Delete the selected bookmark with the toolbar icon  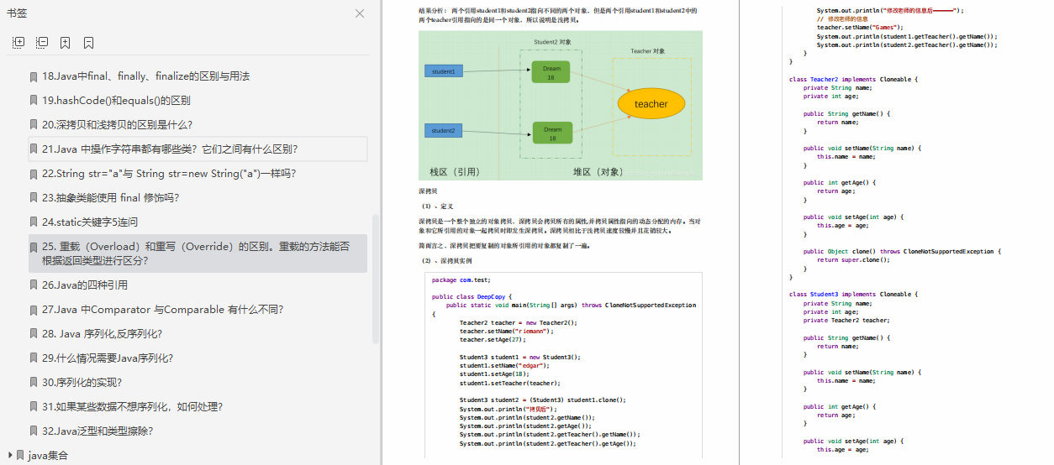click(88, 42)
